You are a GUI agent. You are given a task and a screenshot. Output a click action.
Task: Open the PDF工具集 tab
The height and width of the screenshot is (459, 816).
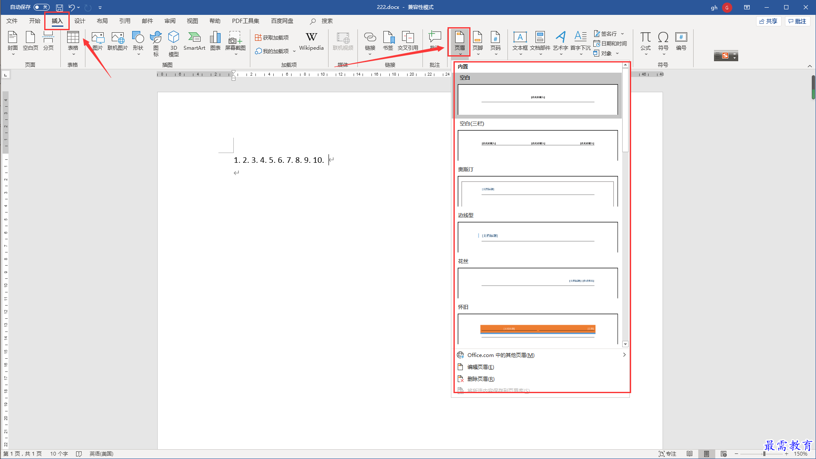[x=245, y=21]
